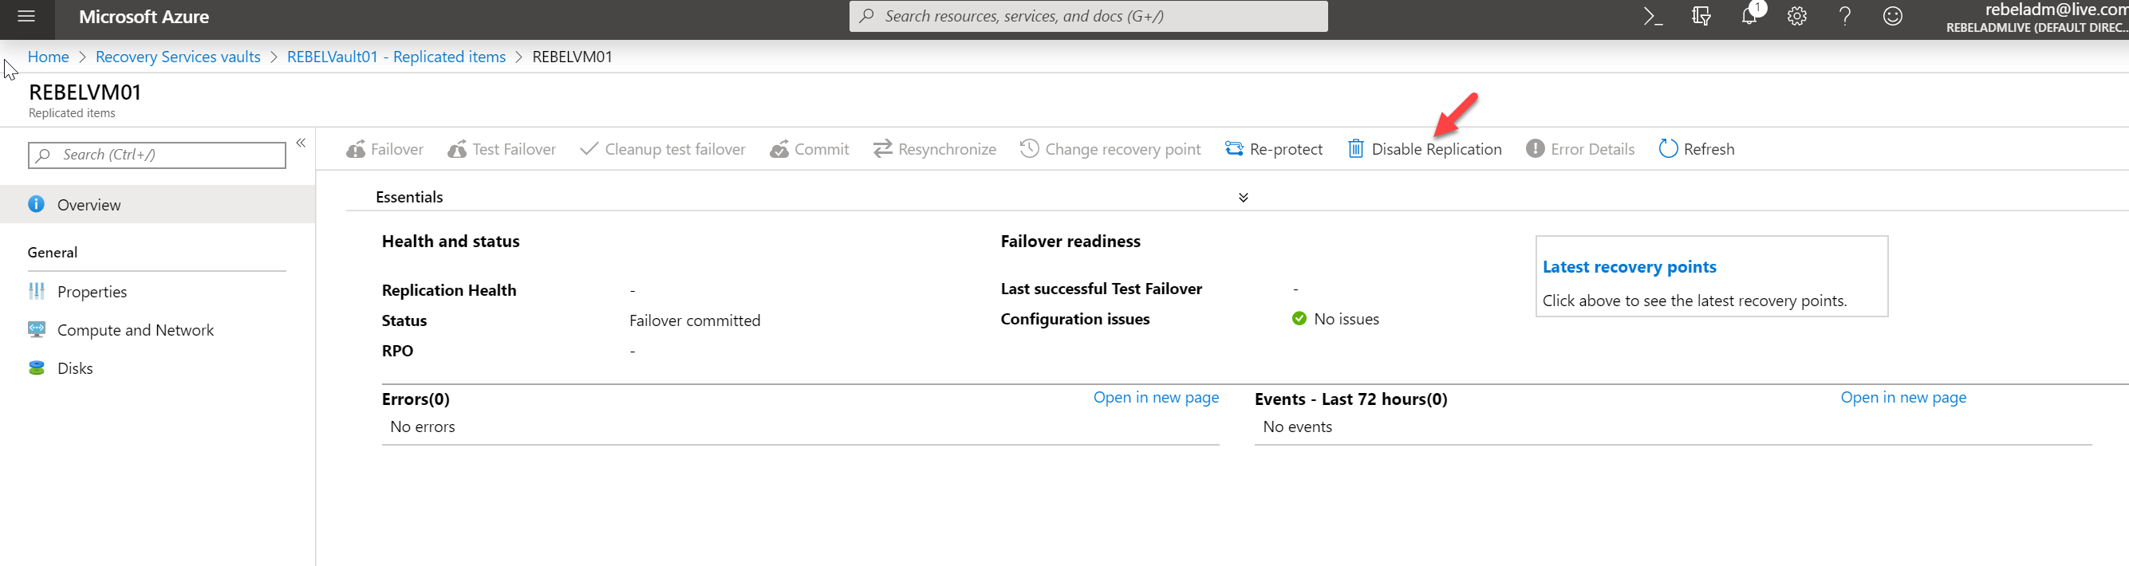Image resolution: width=2129 pixels, height=566 pixels.
Task: Collapse the Essentials section chevron
Action: click(x=1243, y=198)
